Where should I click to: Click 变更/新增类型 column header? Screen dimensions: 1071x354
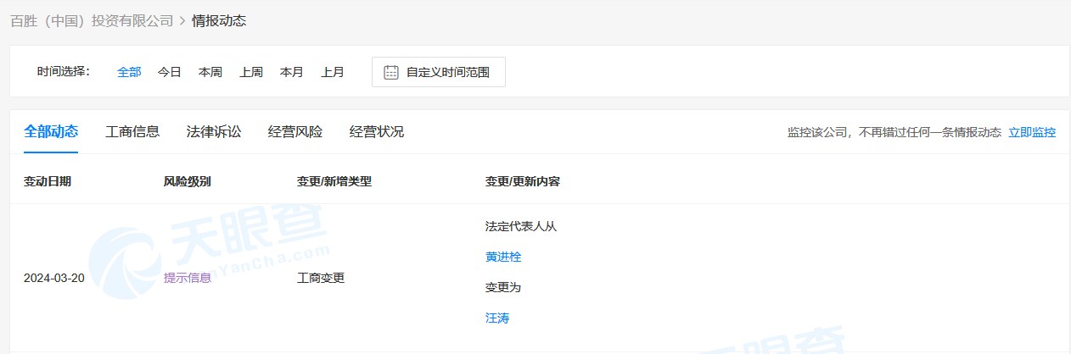[334, 181]
